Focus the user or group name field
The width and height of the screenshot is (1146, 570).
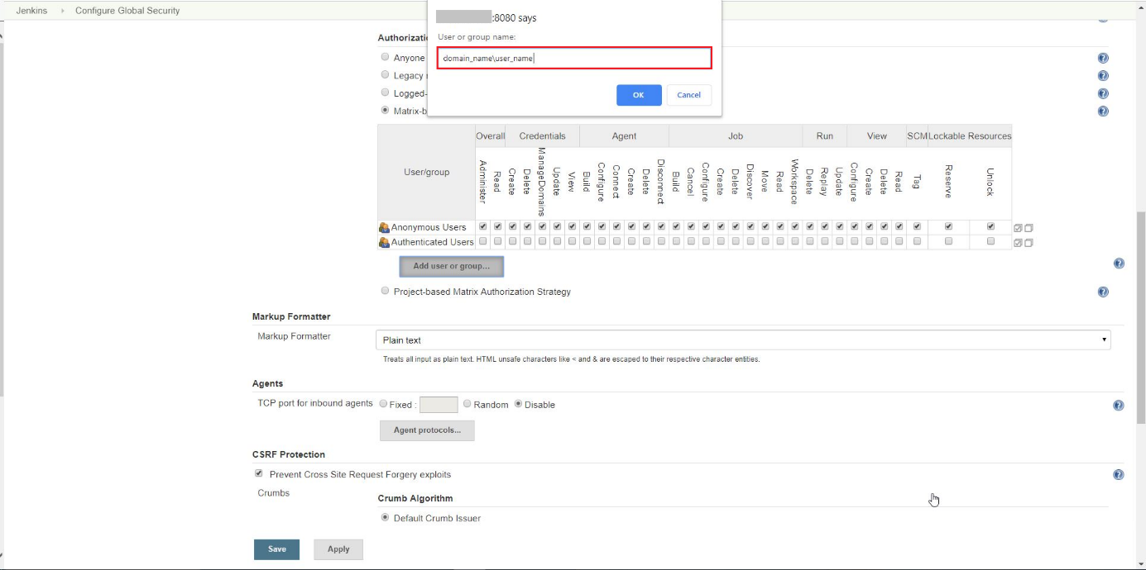pyautogui.click(x=574, y=59)
